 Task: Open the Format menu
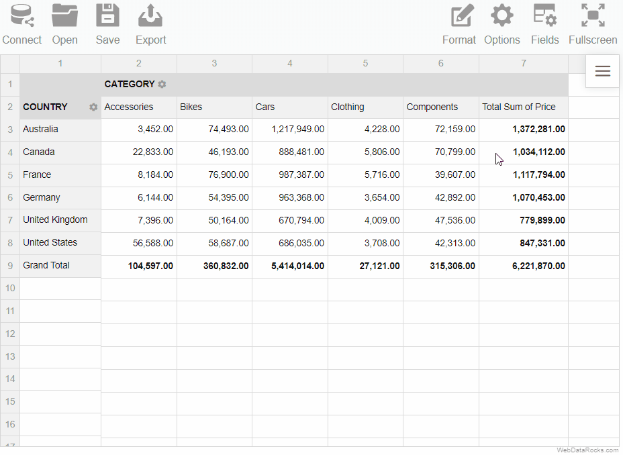[x=459, y=25]
